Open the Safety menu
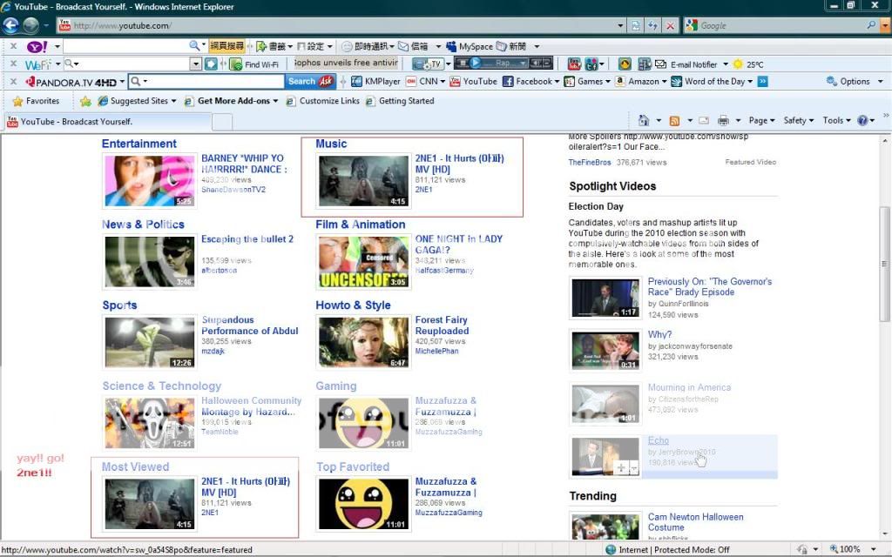Screen dimensions: 892x557 (798, 121)
